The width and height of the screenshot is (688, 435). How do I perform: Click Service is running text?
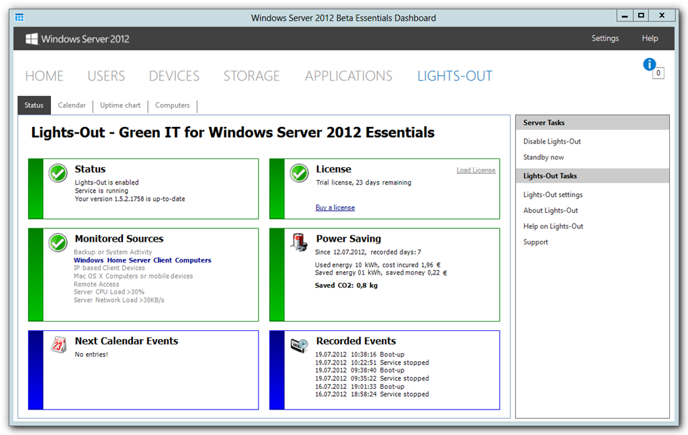click(x=101, y=191)
